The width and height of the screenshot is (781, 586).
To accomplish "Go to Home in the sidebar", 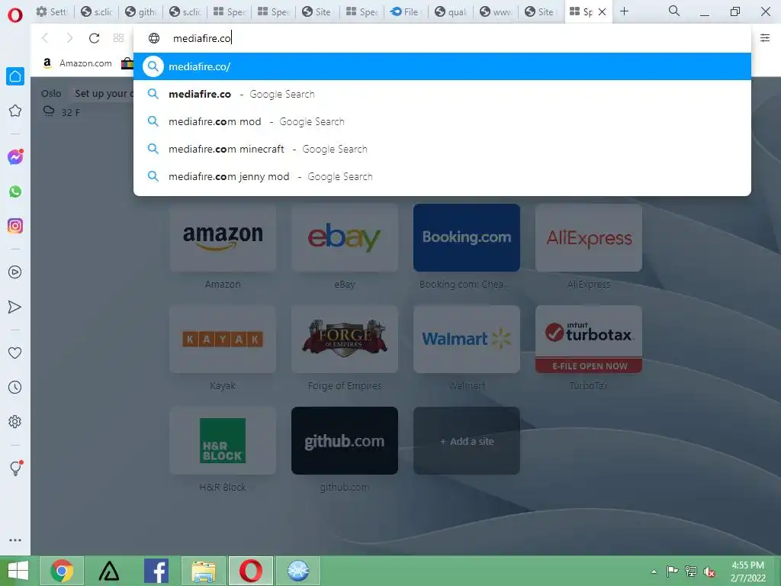I will 15,76.
